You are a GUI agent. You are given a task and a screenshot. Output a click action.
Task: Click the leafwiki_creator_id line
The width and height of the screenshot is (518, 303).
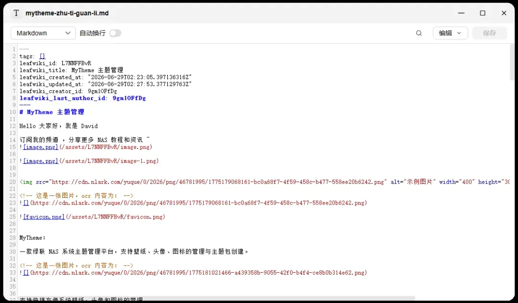click(68, 91)
